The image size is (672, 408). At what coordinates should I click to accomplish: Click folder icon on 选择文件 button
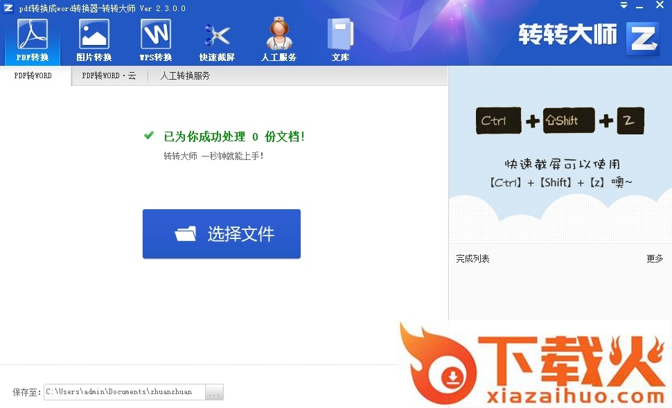click(186, 234)
